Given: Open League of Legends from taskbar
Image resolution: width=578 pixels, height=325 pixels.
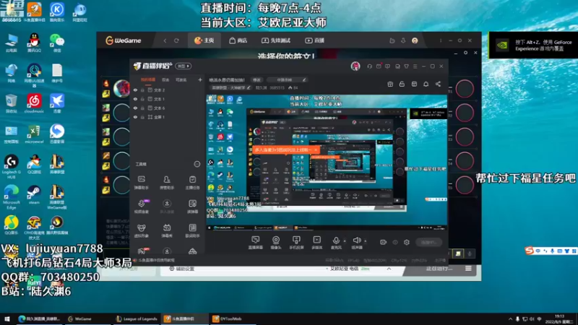Looking at the screenshot, I should [136, 318].
